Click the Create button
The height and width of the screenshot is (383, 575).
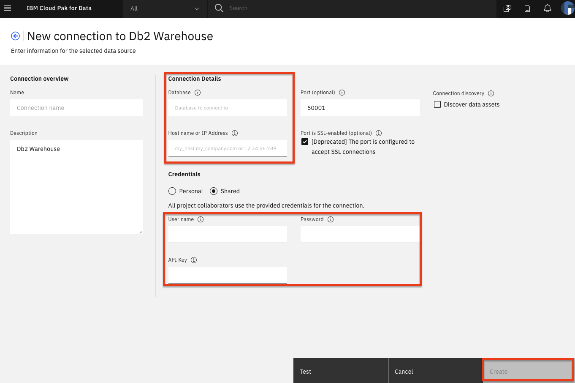point(528,371)
